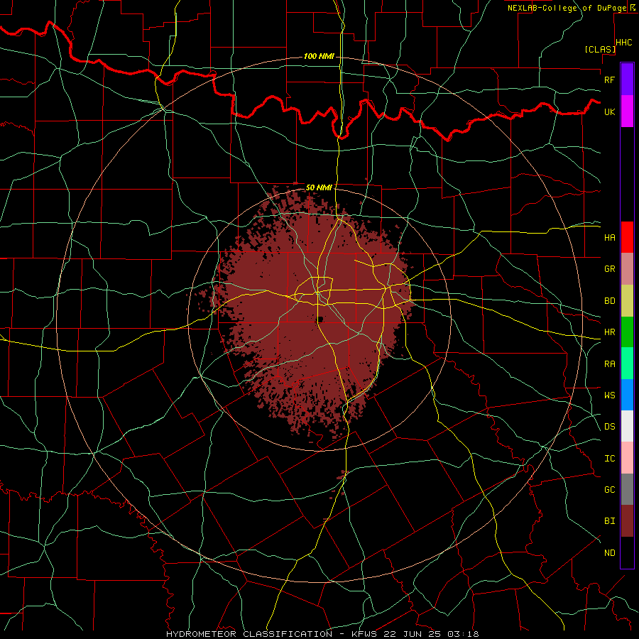
Task: Click the black radar site dot
Action: click(320, 319)
